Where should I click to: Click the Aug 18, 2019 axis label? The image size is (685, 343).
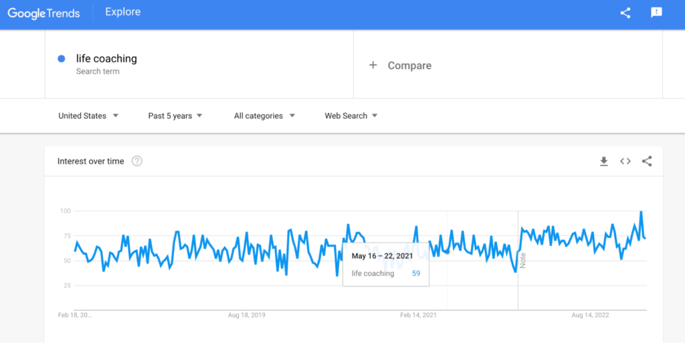coord(246,315)
